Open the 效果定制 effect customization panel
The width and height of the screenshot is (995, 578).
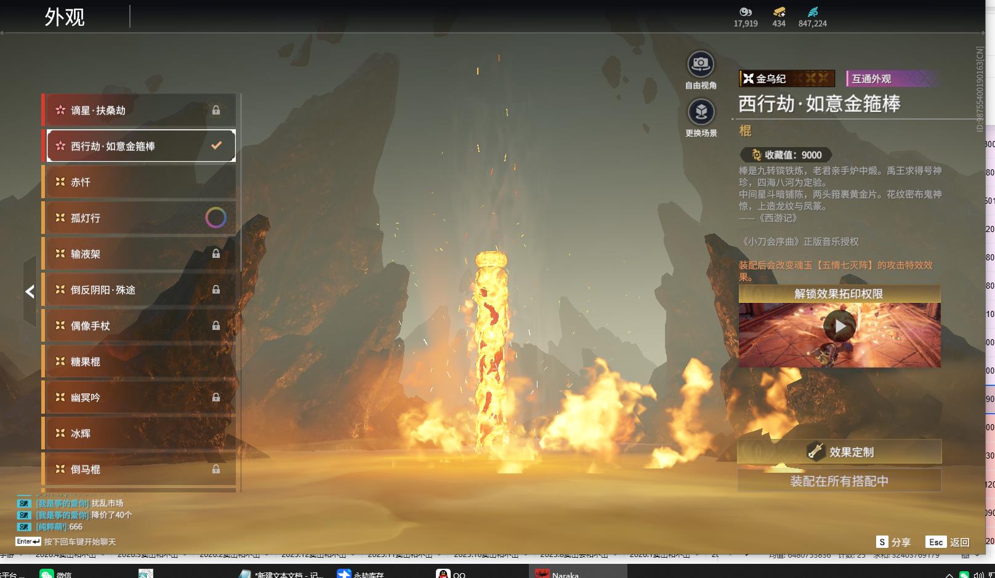(x=839, y=452)
